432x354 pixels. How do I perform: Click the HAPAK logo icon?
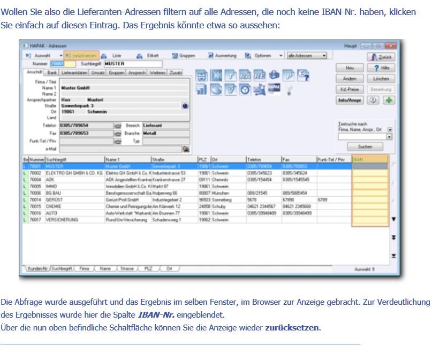[274, 88]
